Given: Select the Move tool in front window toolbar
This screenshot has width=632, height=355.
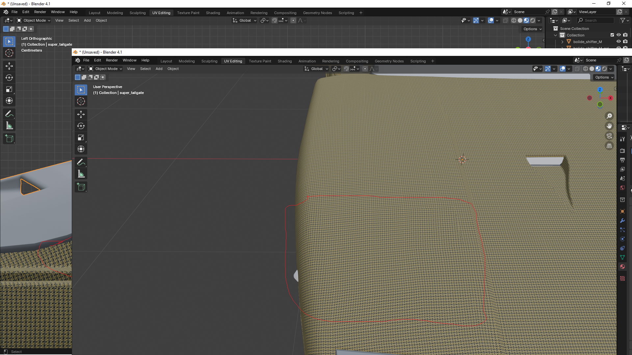Looking at the screenshot, I should click(x=81, y=114).
